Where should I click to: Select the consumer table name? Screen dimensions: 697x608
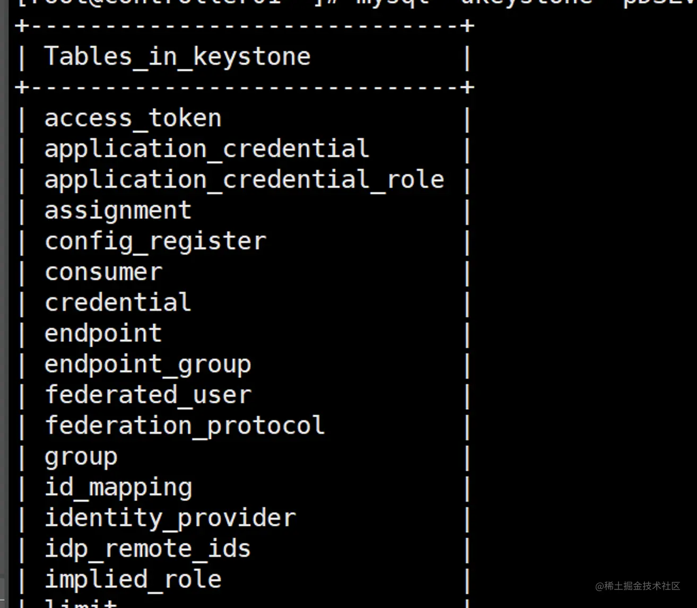[103, 272]
